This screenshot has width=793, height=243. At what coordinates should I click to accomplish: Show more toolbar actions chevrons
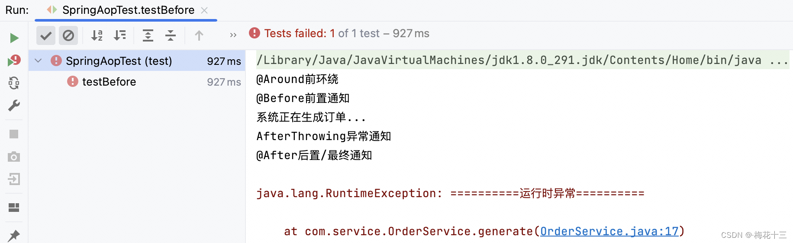point(233,35)
